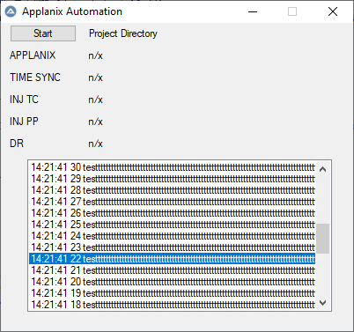
Task: Select the log entry numbered 25
Action: pyautogui.click(x=172, y=225)
